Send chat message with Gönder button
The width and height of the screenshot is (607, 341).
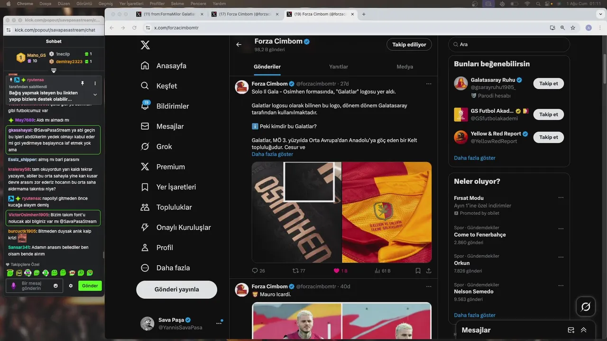point(90,286)
